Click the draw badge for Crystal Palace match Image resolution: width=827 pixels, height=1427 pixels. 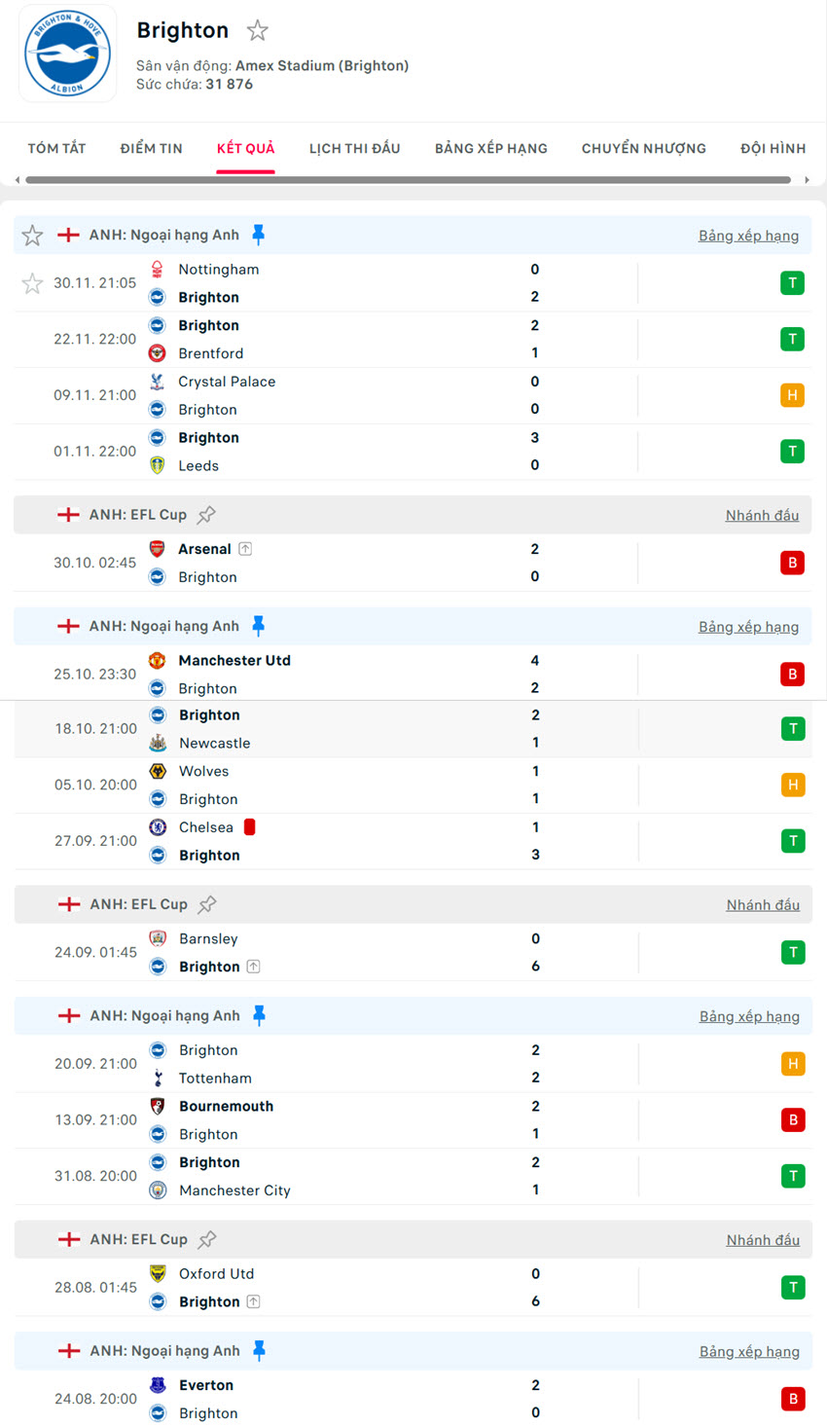click(x=792, y=395)
